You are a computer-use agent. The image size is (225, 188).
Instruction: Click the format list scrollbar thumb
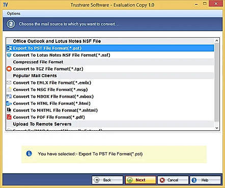pyautogui.click(x=217, y=82)
